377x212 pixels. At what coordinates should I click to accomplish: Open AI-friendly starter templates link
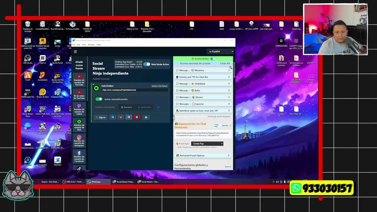pos(219,117)
